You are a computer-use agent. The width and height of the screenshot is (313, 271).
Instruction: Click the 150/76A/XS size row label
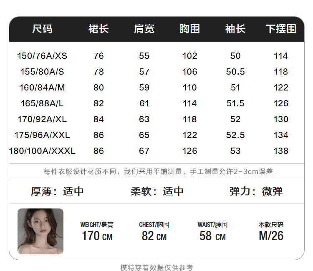pyautogui.click(x=42, y=56)
